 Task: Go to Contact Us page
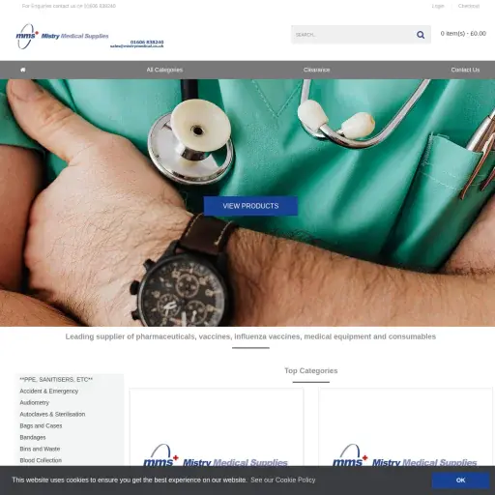[465, 70]
